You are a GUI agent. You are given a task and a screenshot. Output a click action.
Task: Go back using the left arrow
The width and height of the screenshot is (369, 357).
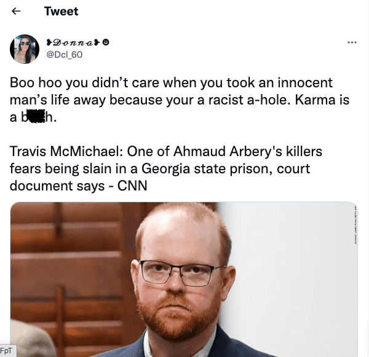pos(16,11)
